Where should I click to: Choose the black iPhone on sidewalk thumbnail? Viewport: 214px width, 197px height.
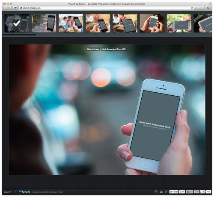click(44, 23)
